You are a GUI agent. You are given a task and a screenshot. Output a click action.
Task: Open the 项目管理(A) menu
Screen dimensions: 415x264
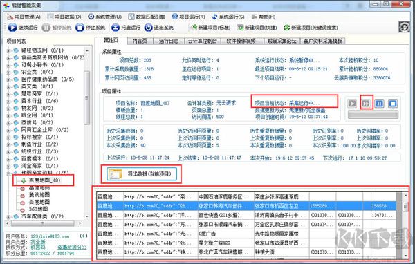click(x=24, y=17)
